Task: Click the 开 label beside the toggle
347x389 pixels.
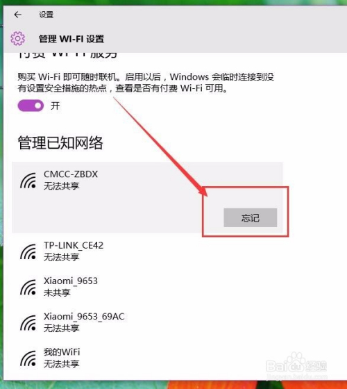Action: (x=55, y=106)
